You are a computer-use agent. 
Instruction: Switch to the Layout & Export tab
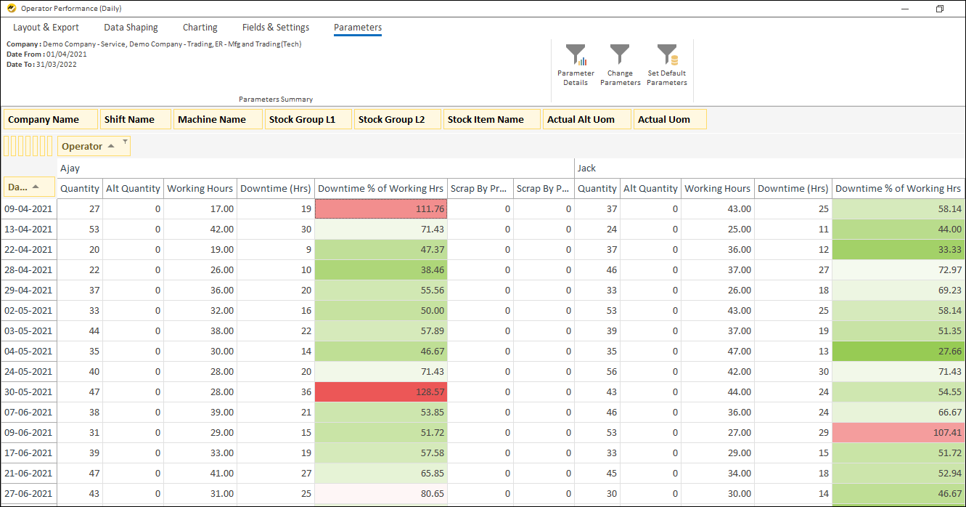(46, 27)
